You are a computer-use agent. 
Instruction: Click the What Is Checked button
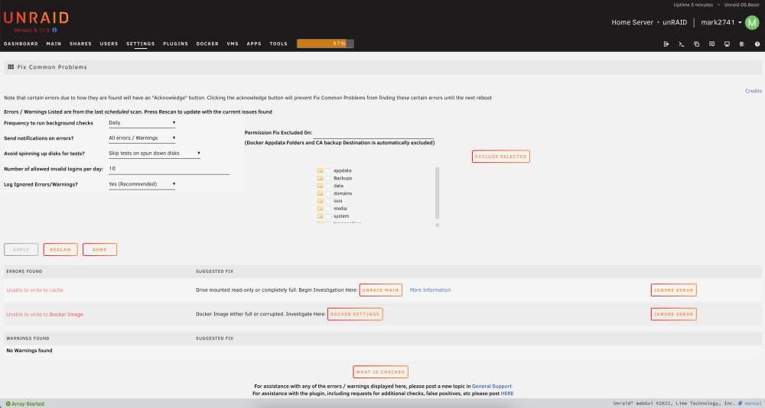coord(380,372)
